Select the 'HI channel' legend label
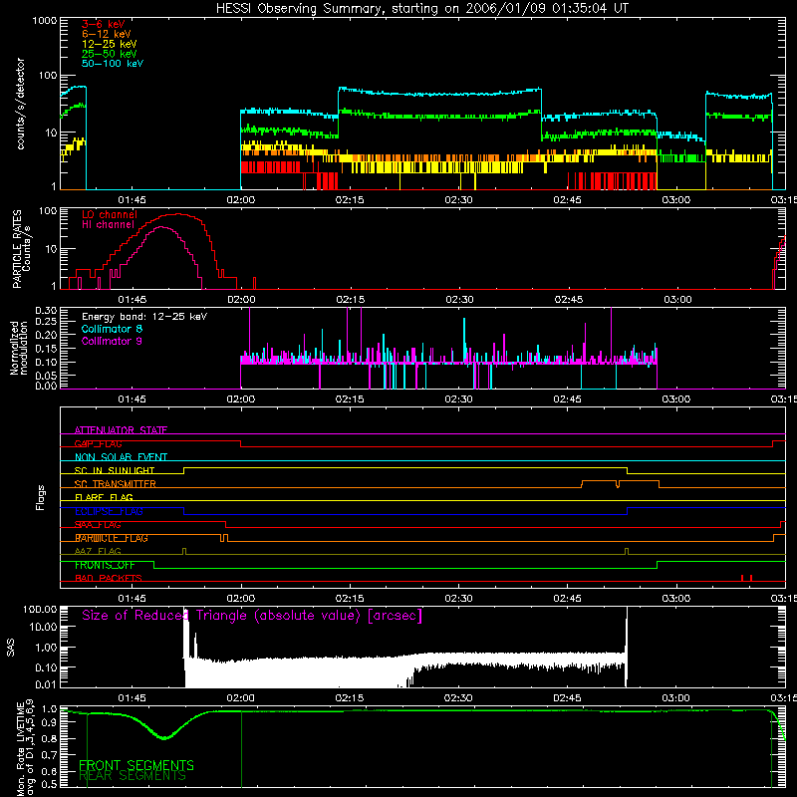Viewport: 797px width, 797px height. pos(108,224)
